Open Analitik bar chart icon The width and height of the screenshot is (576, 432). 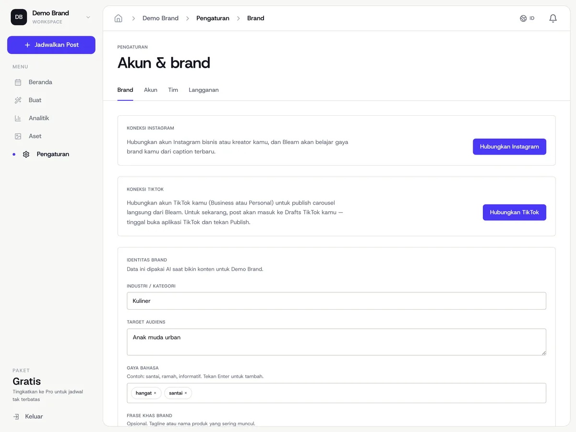pyautogui.click(x=18, y=118)
